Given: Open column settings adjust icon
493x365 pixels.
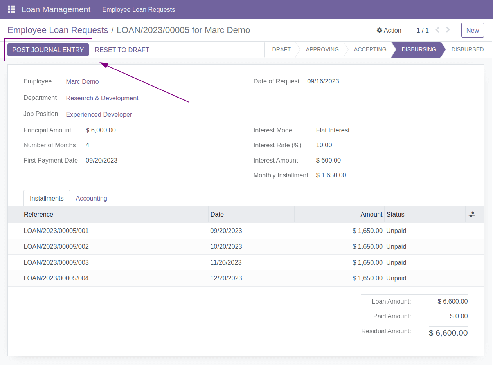Looking at the screenshot, I should [x=472, y=214].
